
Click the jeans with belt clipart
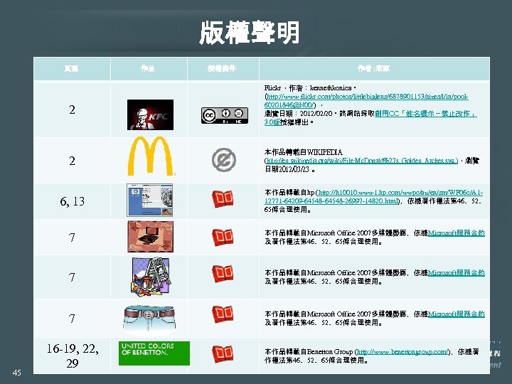click(149, 319)
